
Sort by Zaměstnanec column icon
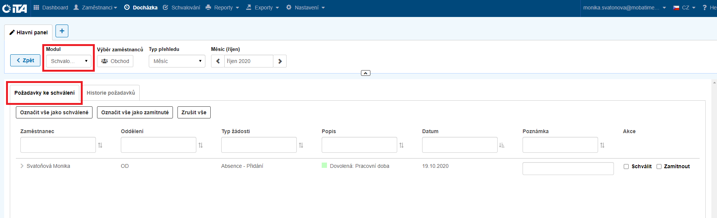point(100,145)
